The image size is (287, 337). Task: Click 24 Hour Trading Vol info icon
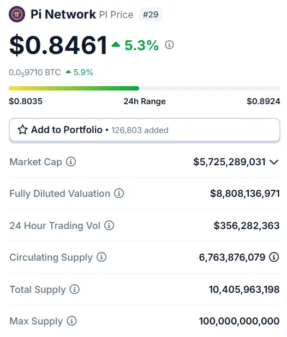109,225
